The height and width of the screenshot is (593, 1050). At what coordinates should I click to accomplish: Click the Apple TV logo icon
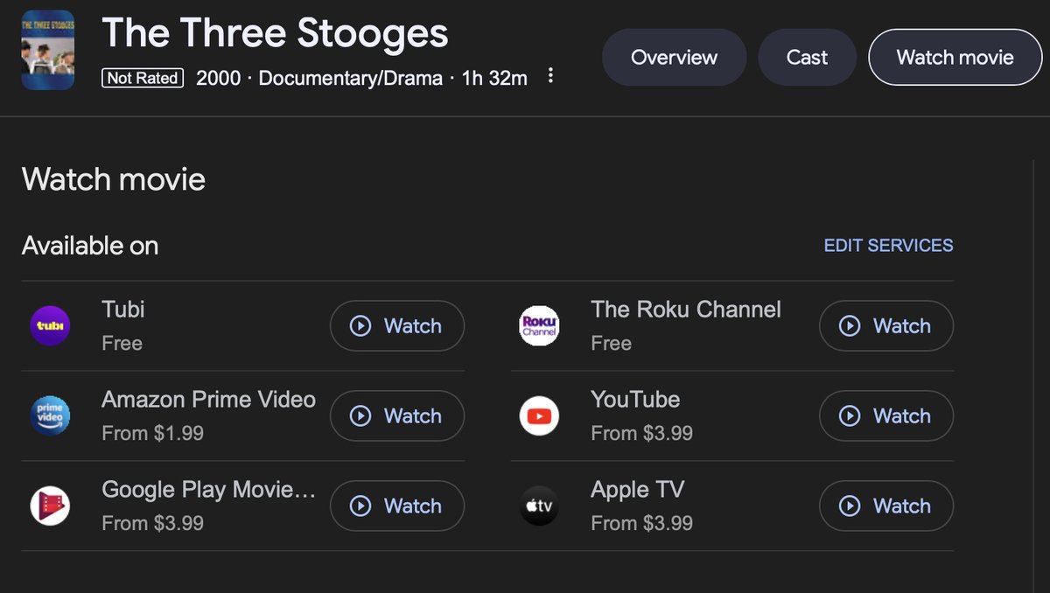tap(539, 506)
